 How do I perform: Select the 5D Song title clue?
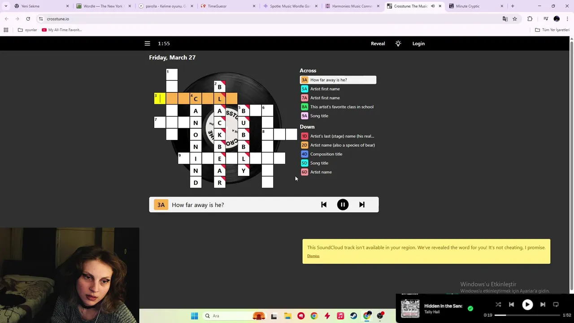coord(338,163)
